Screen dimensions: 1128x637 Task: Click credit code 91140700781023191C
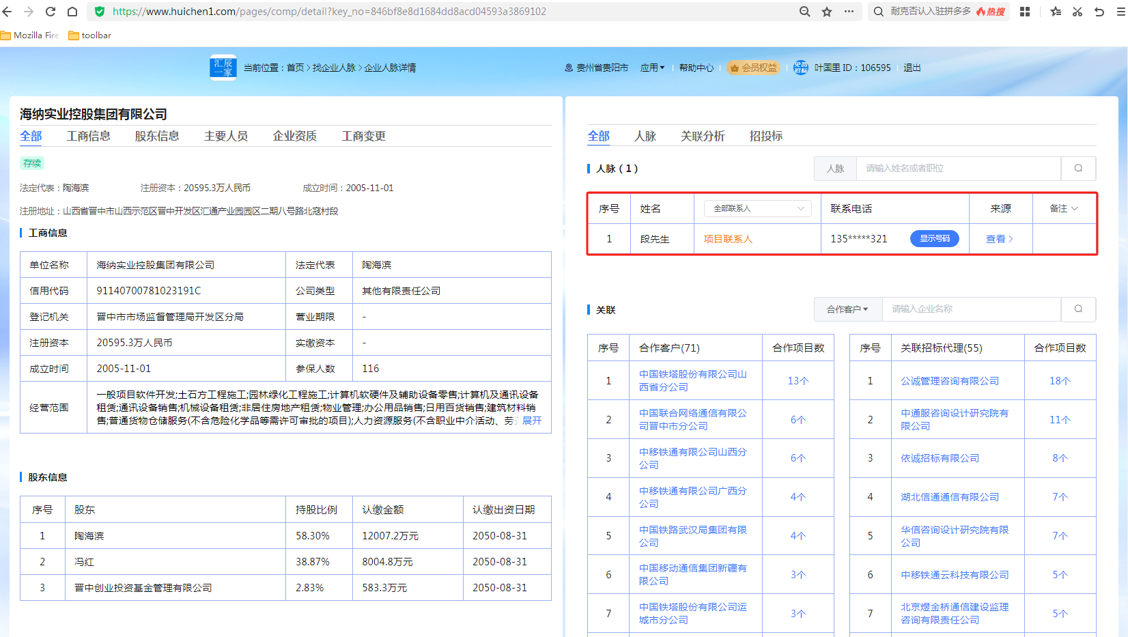149,291
